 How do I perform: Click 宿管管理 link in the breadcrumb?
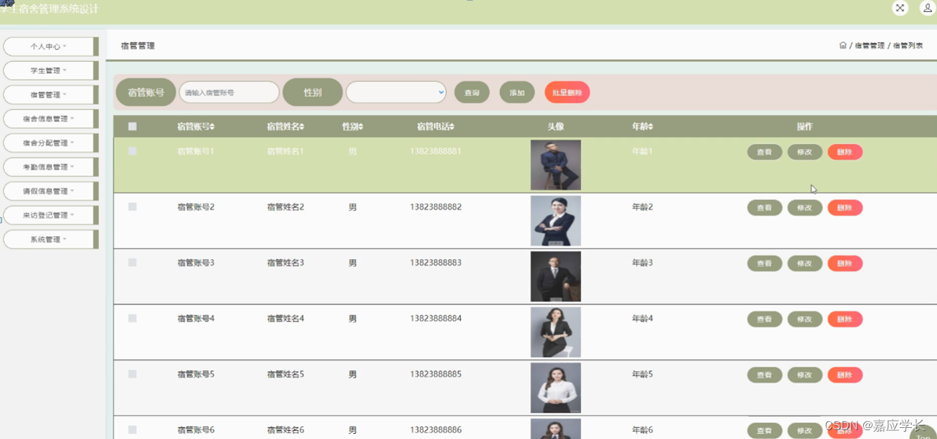(869, 46)
